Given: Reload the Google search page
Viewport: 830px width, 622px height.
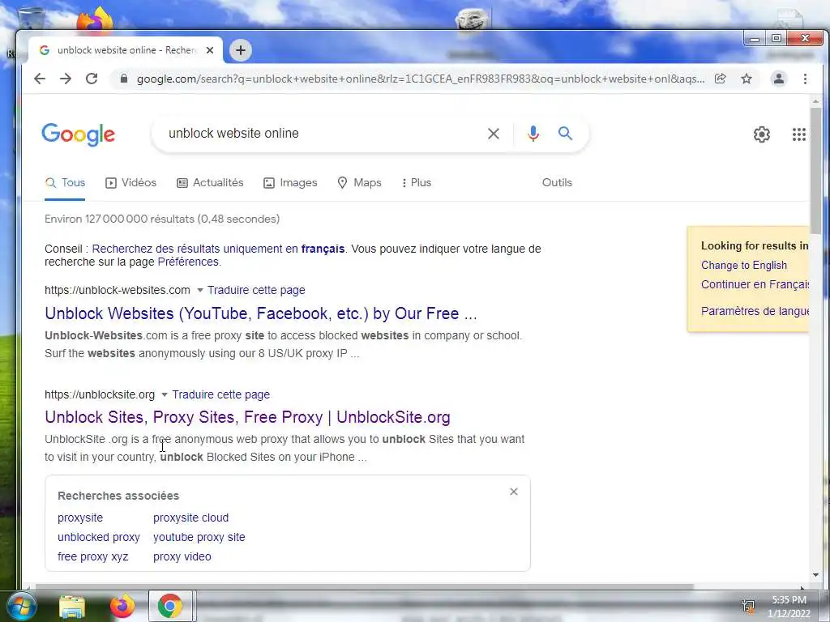Looking at the screenshot, I should point(92,79).
